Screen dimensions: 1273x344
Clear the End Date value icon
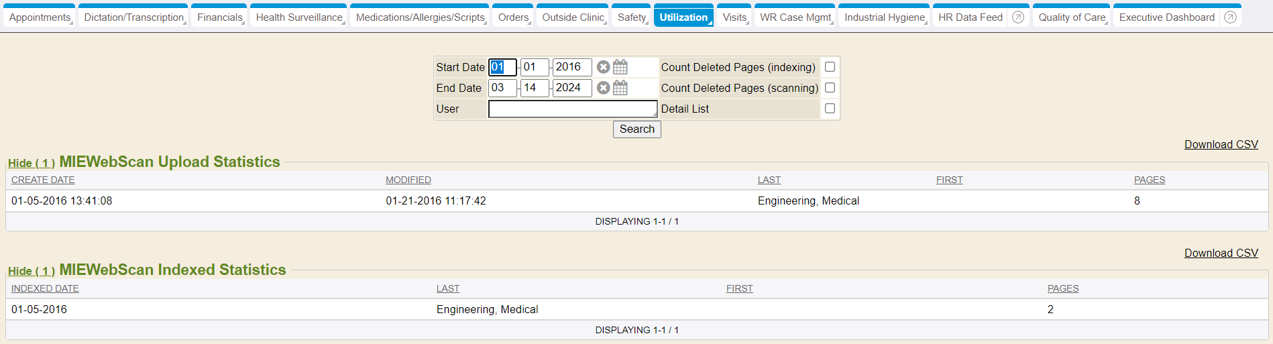coord(603,88)
